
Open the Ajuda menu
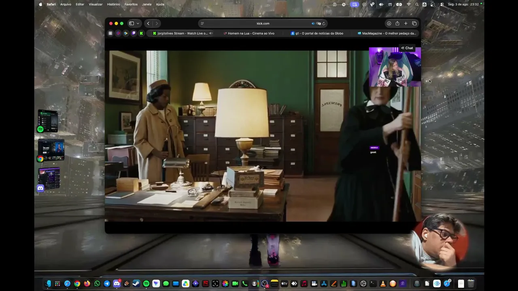160,4
